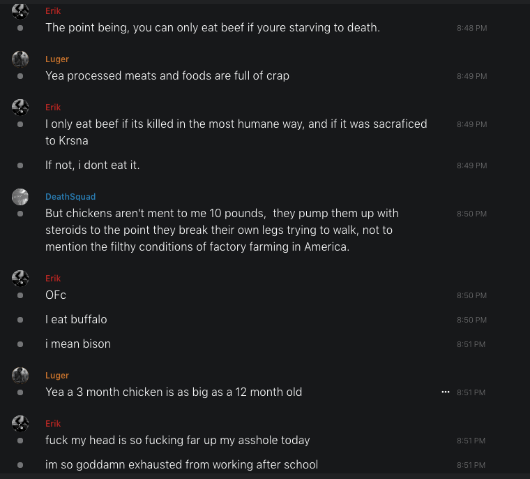The height and width of the screenshot is (479, 530).
Task: Click the timestamp beside 'i mean bison'
Action: click(x=471, y=344)
